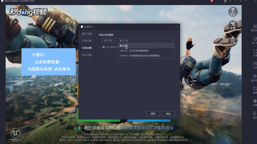
Task: Select 小米MI 6 option in list
Action: click(146, 56)
